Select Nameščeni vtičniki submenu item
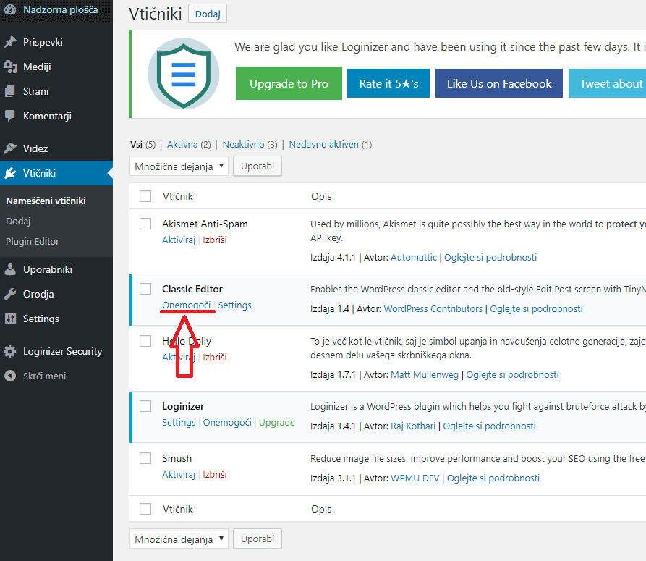The height and width of the screenshot is (561, 646). click(x=46, y=201)
